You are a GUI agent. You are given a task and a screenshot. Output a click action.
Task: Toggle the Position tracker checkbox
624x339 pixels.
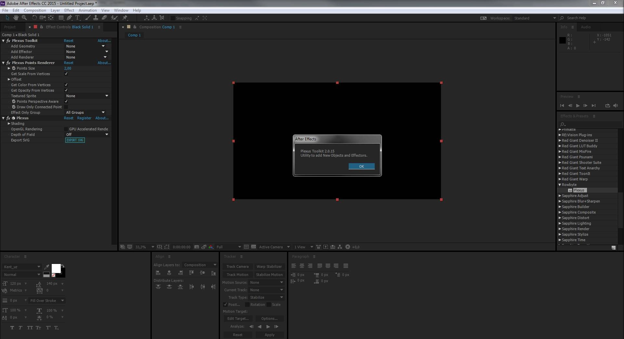[x=225, y=305]
